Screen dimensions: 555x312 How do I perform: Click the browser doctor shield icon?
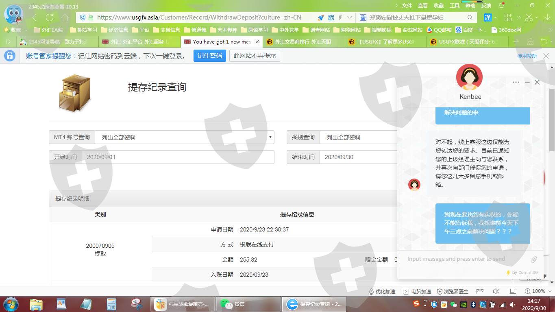440,291
